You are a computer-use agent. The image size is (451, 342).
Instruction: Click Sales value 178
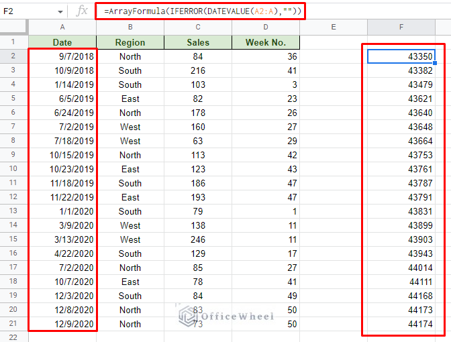coord(198,113)
